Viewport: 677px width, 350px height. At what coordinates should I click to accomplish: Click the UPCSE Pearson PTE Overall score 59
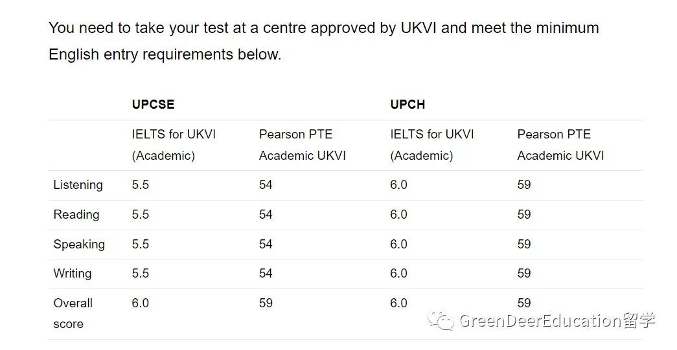tap(266, 303)
